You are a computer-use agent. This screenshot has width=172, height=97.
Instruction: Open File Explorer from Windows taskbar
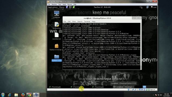point(16,95)
